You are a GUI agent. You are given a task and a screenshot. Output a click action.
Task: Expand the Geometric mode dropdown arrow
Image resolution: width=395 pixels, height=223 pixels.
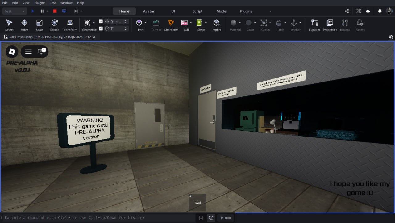[94, 23]
